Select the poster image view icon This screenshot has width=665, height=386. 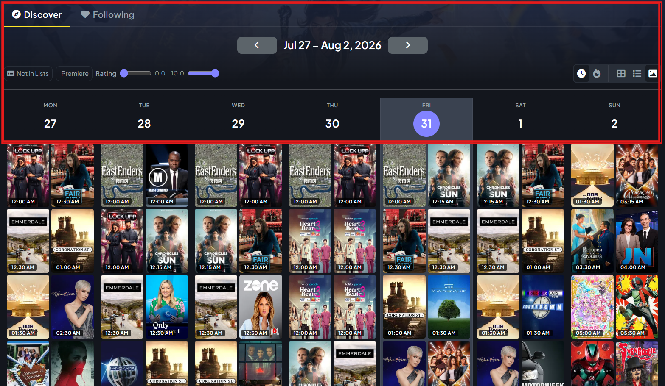click(x=653, y=74)
